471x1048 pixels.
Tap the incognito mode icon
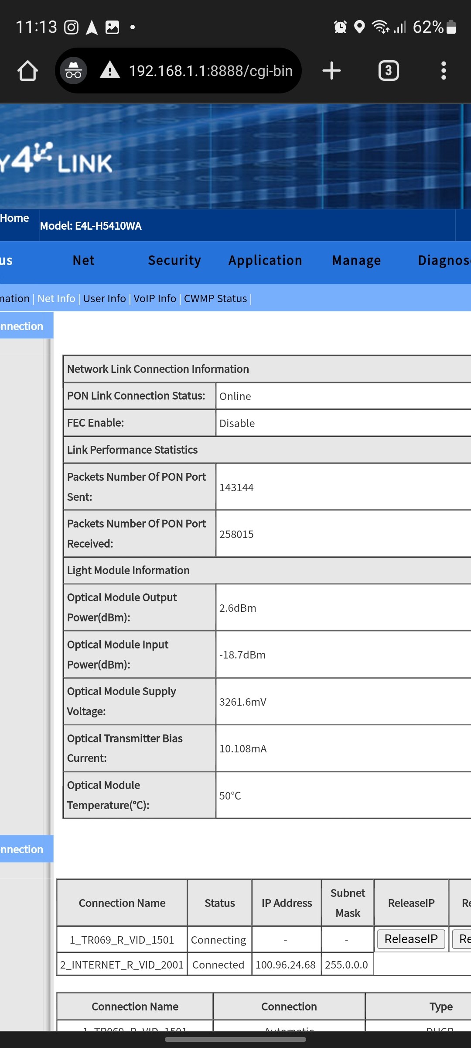coord(73,71)
